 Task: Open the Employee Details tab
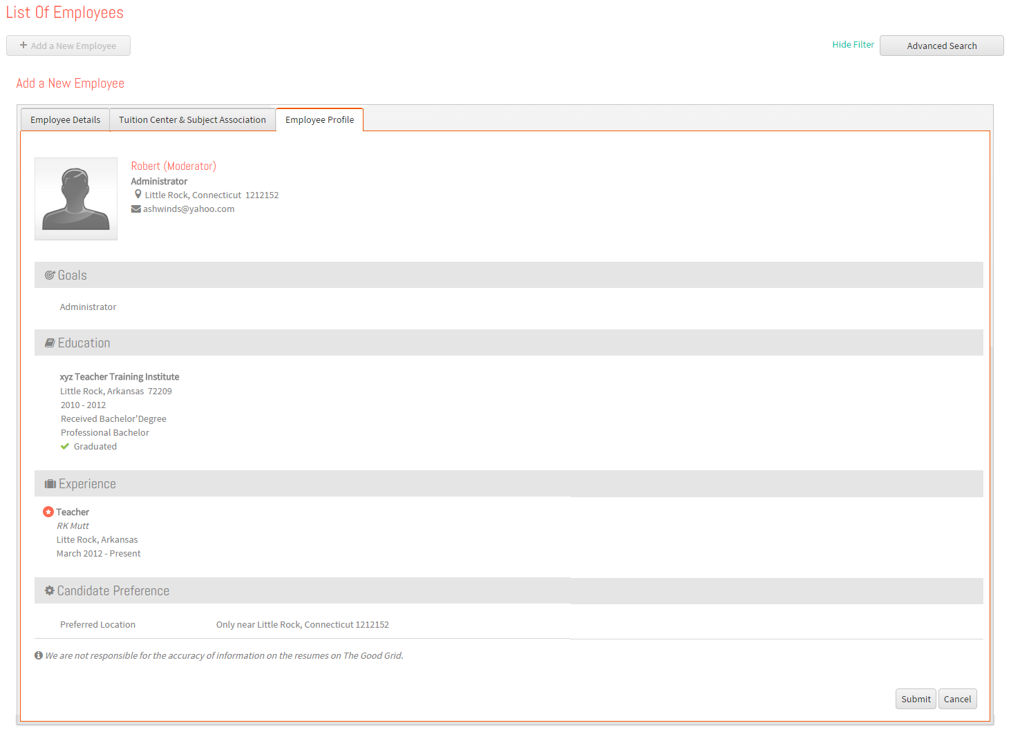click(66, 119)
